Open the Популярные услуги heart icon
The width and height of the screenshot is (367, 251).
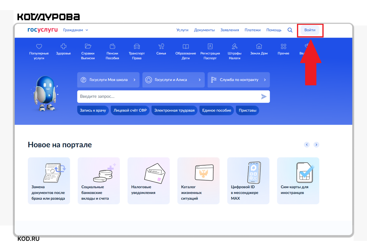coord(39,46)
